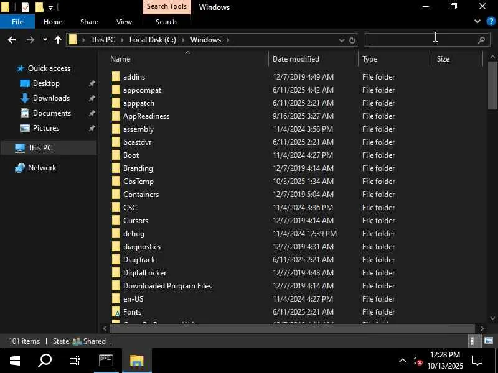Open the Search ribbon tab
498x373 pixels.
[166, 22]
